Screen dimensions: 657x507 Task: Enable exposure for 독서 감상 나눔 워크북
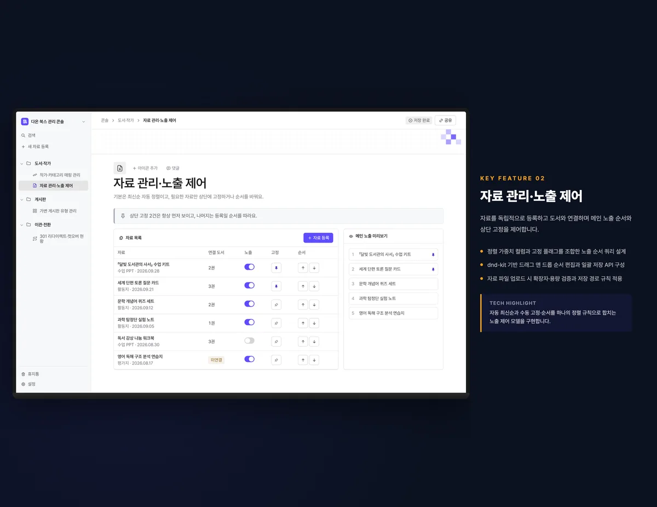249,341
